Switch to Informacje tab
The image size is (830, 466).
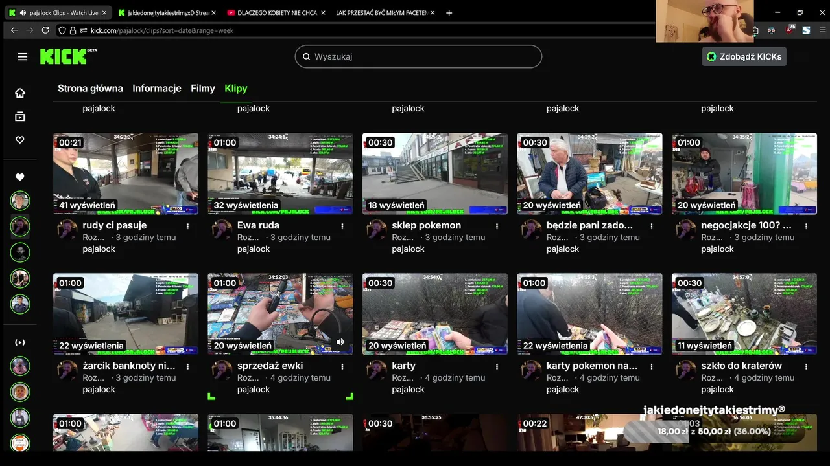(x=157, y=89)
